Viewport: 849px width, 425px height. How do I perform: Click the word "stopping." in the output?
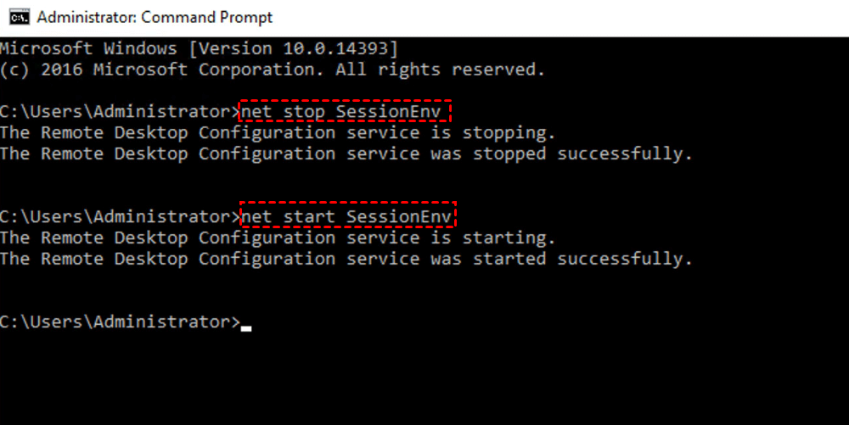514,133
